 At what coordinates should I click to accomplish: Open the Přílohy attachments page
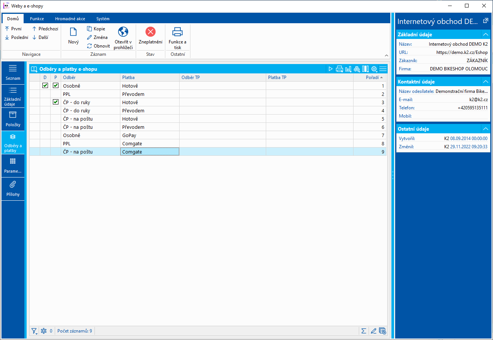(13, 189)
